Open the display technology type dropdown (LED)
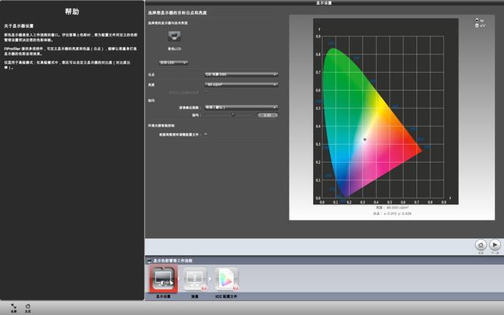This screenshot has height=315, width=504. click(x=174, y=63)
